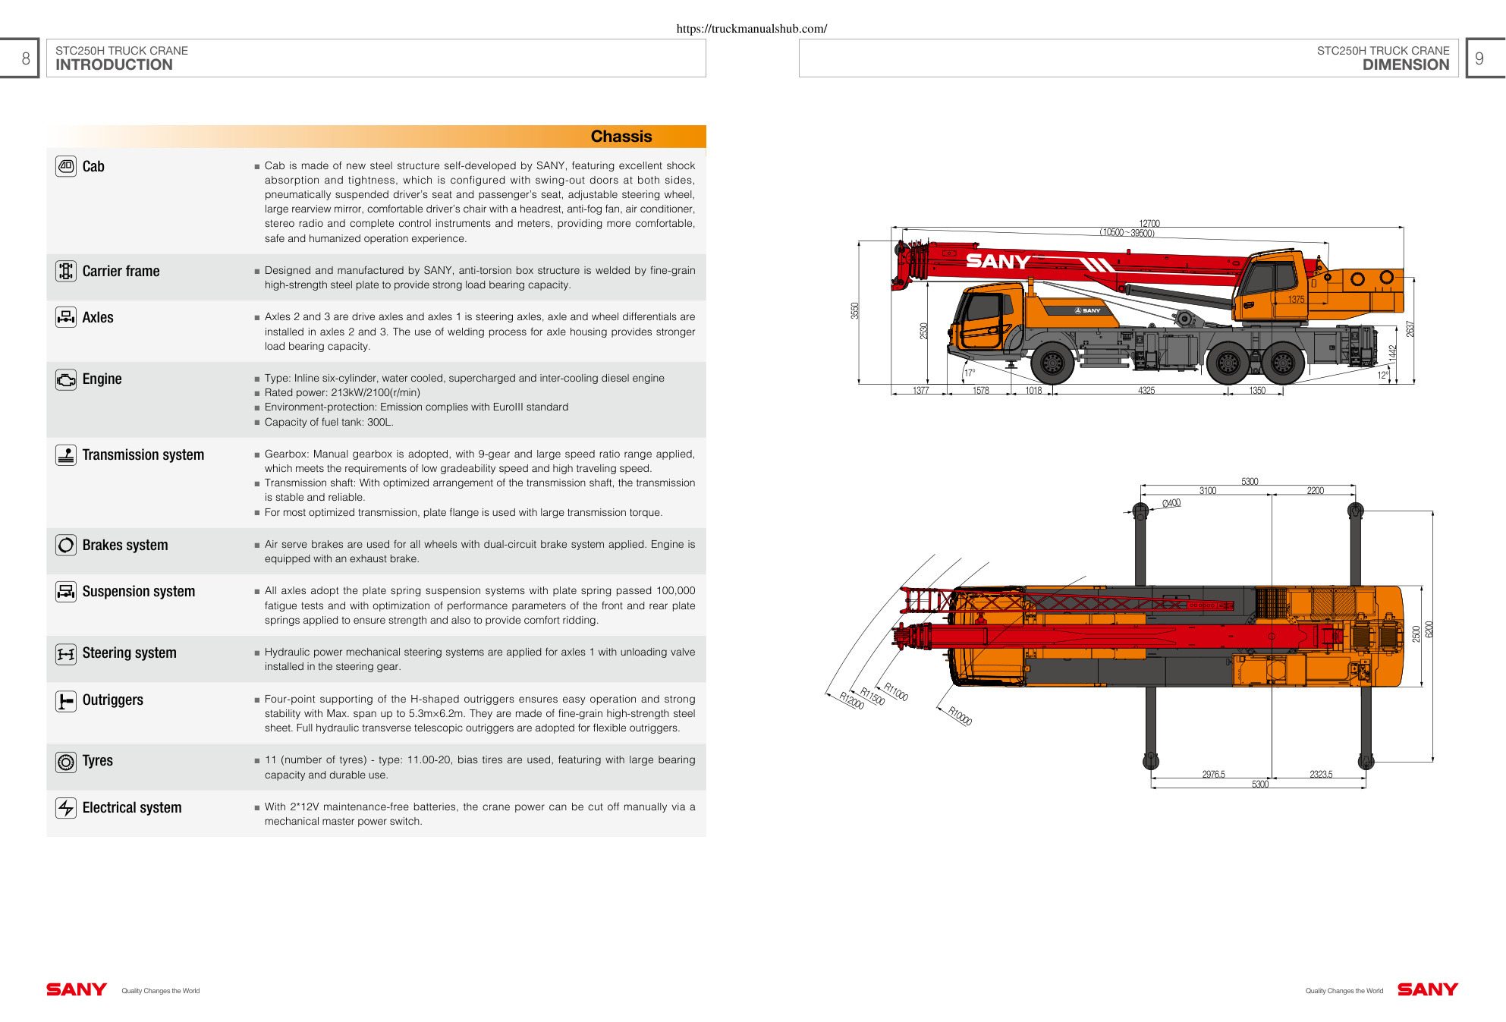Image resolution: width=1506 pixels, height=1022 pixels.
Task: Click the "Brakes system" heading
Action: coord(125,546)
